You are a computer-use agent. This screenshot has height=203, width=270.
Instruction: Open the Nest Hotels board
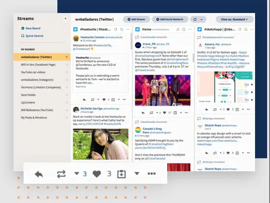pos(28,95)
